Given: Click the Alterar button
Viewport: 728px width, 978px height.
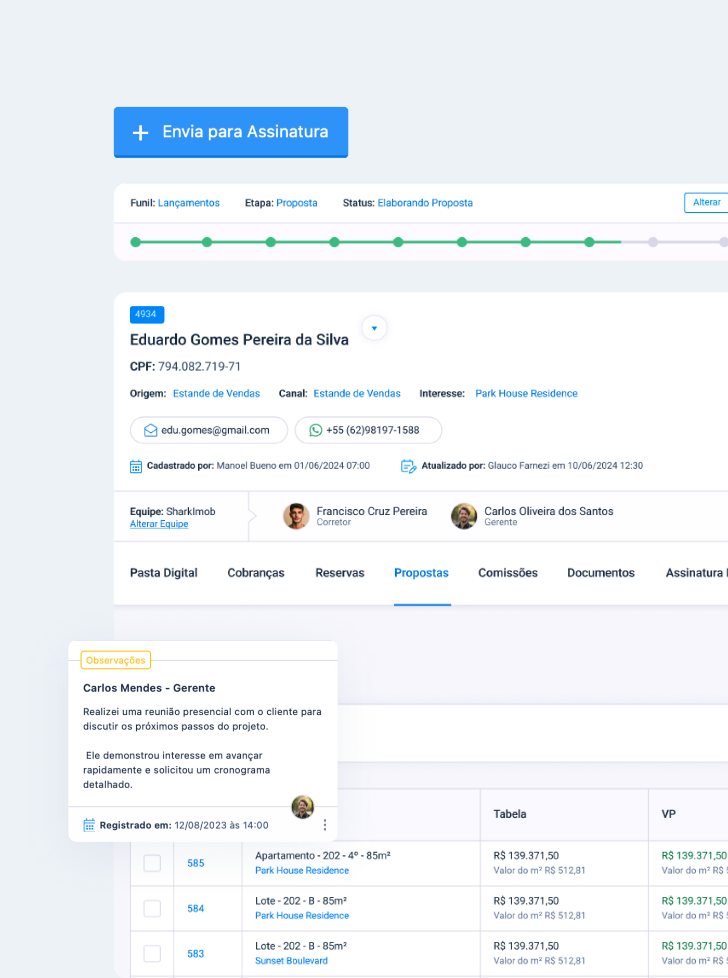Looking at the screenshot, I should pyautogui.click(x=706, y=202).
